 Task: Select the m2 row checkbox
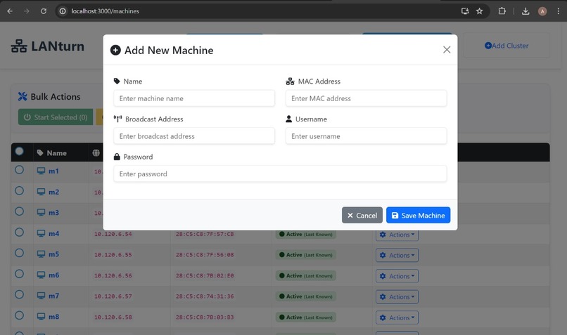(20, 191)
